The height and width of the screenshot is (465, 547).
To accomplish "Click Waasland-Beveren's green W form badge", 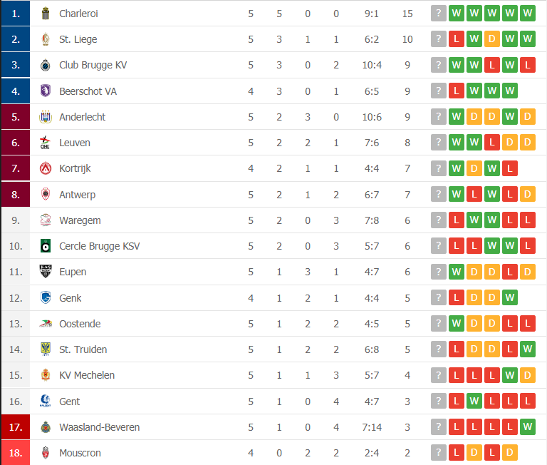I will (x=528, y=426).
